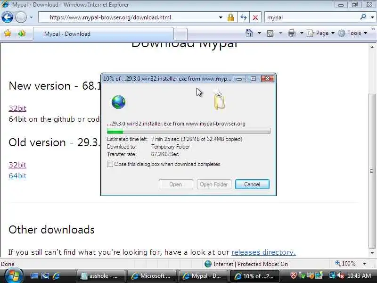Click the security lock icon
The image size is (377, 283).
pyautogui.click(x=230, y=17)
